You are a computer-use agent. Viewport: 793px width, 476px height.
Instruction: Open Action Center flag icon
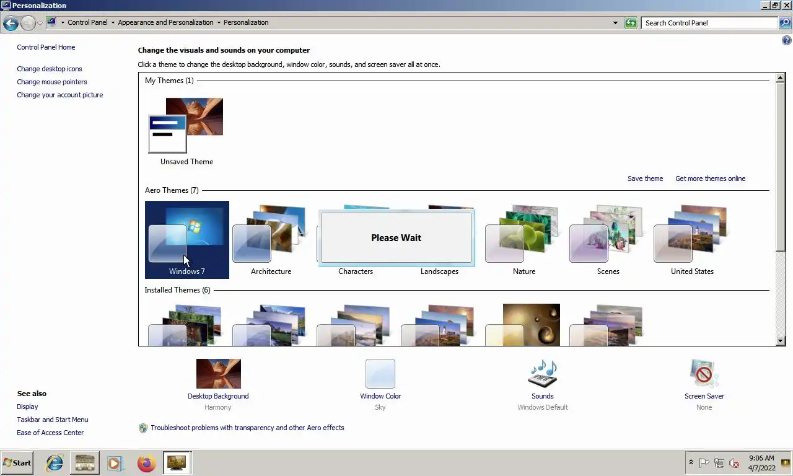(x=704, y=463)
